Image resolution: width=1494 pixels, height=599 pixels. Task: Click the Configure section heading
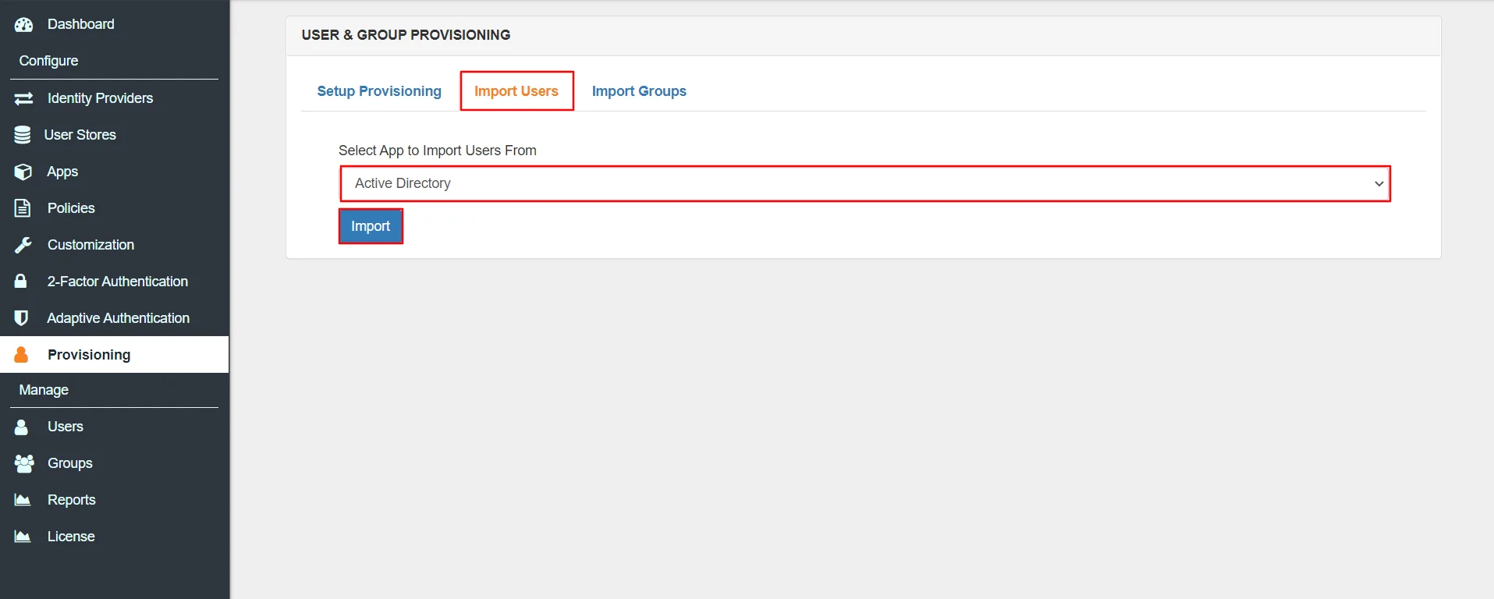coord(48,61)
